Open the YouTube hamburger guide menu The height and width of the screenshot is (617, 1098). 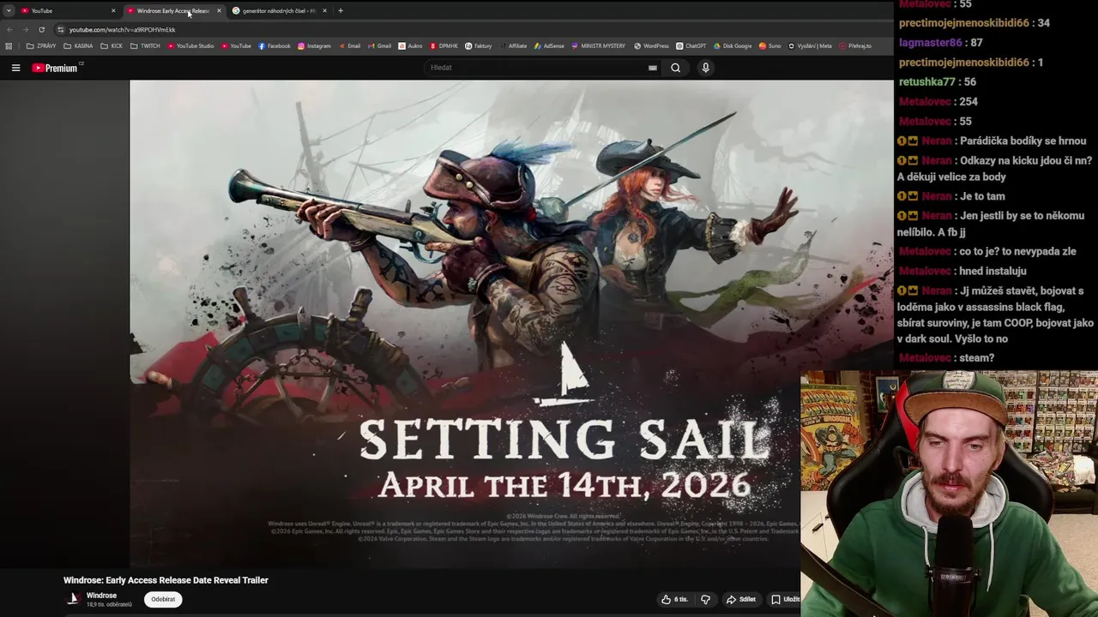click(15, 68)
